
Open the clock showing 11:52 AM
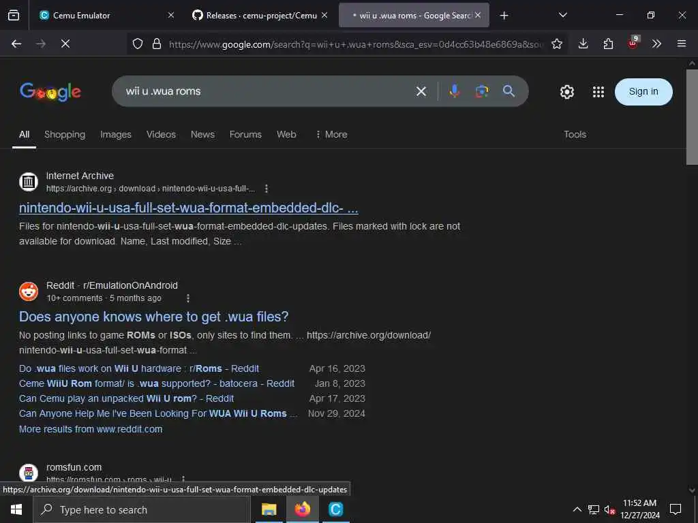639,509
